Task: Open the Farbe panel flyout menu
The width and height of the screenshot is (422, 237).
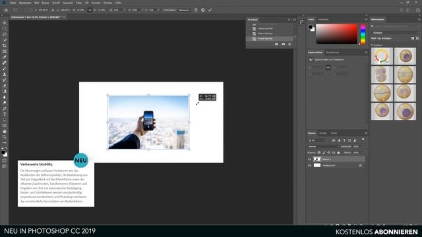Action: tap(366, 20)
